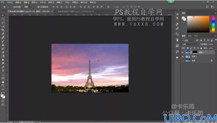Hide layer 图层 1 with eye icon
Screen dimensions: 217x123
click(x=183, y=52)
